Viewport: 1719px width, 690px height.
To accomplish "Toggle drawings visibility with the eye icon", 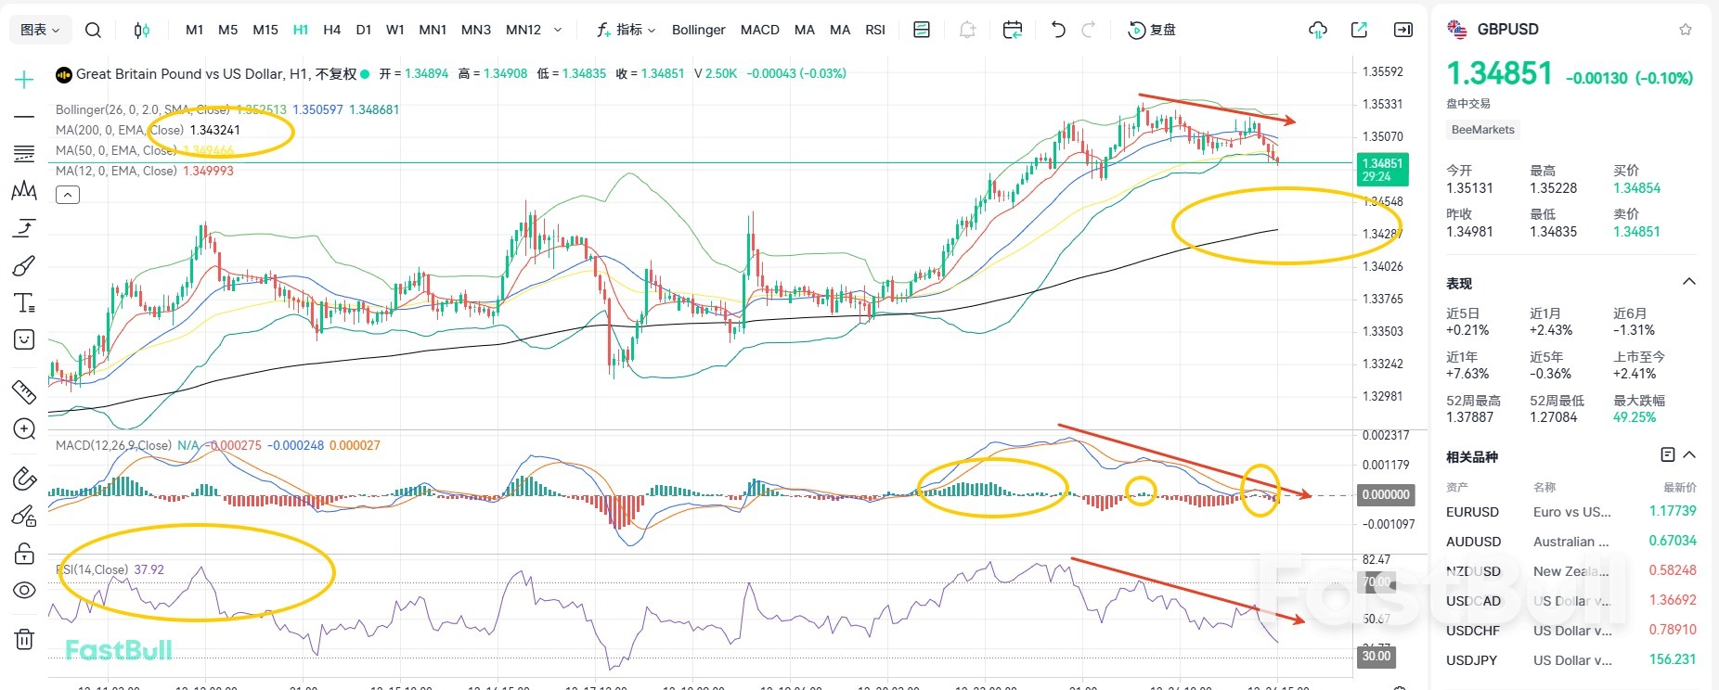I will click(24, 590).
